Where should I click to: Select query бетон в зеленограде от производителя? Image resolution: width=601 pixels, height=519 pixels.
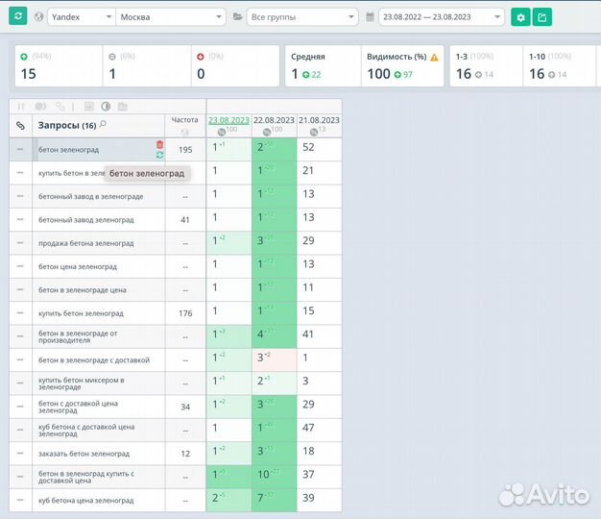pyautogui.click(x=78, y=336)
